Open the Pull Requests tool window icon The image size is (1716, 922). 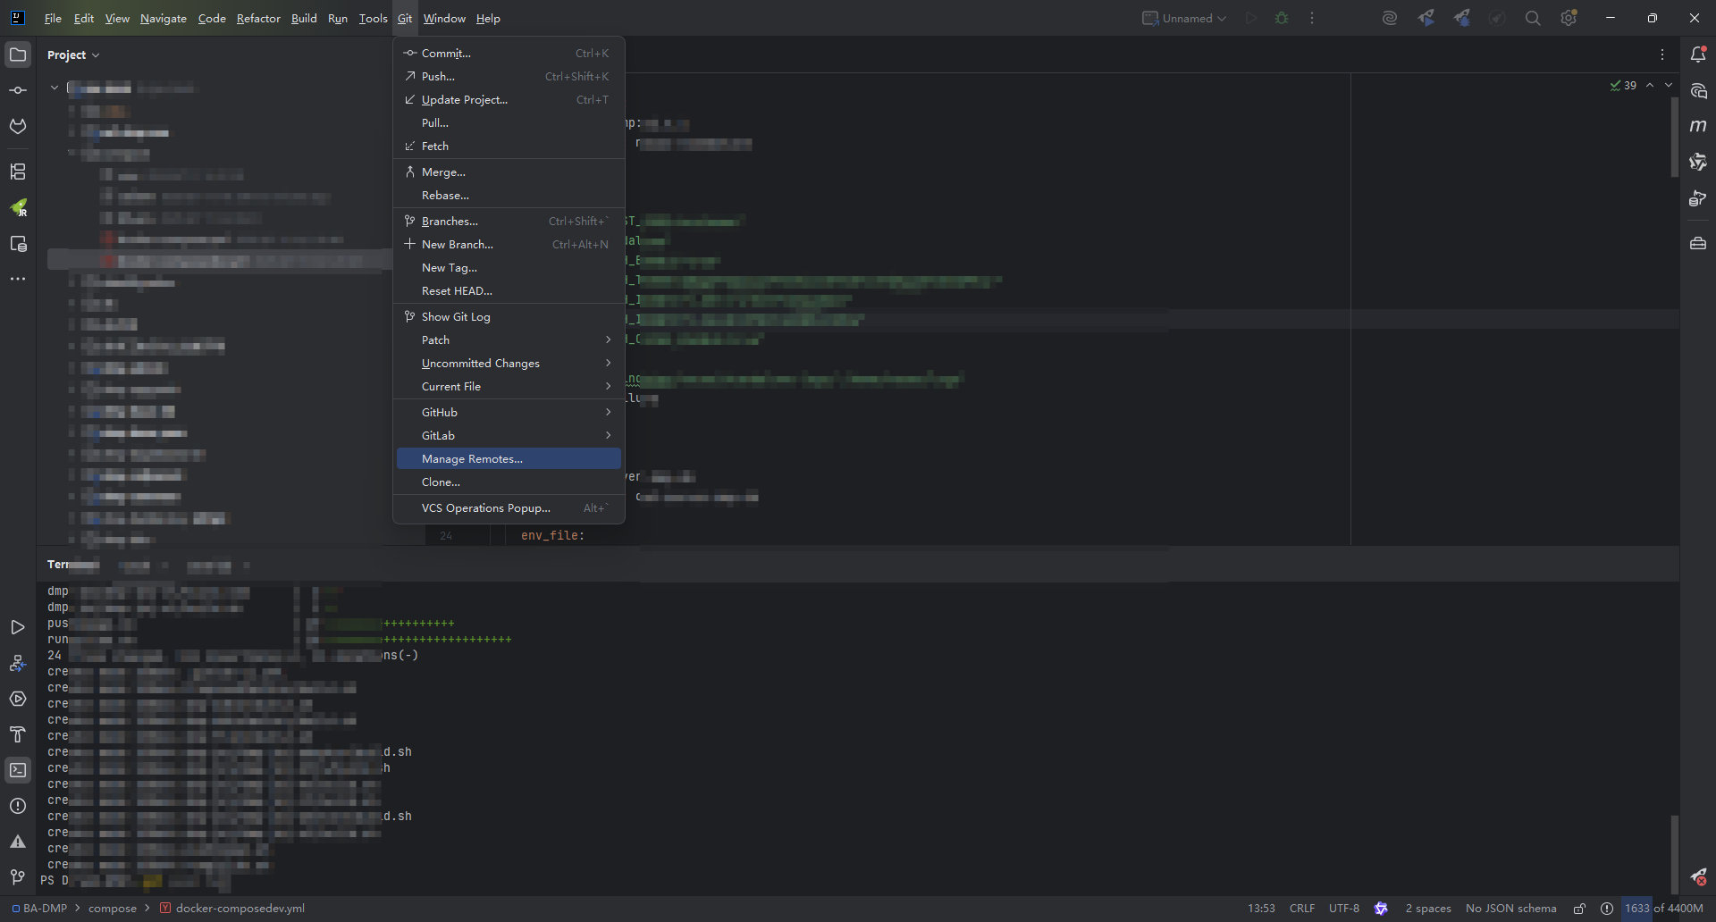coord(18,126)
